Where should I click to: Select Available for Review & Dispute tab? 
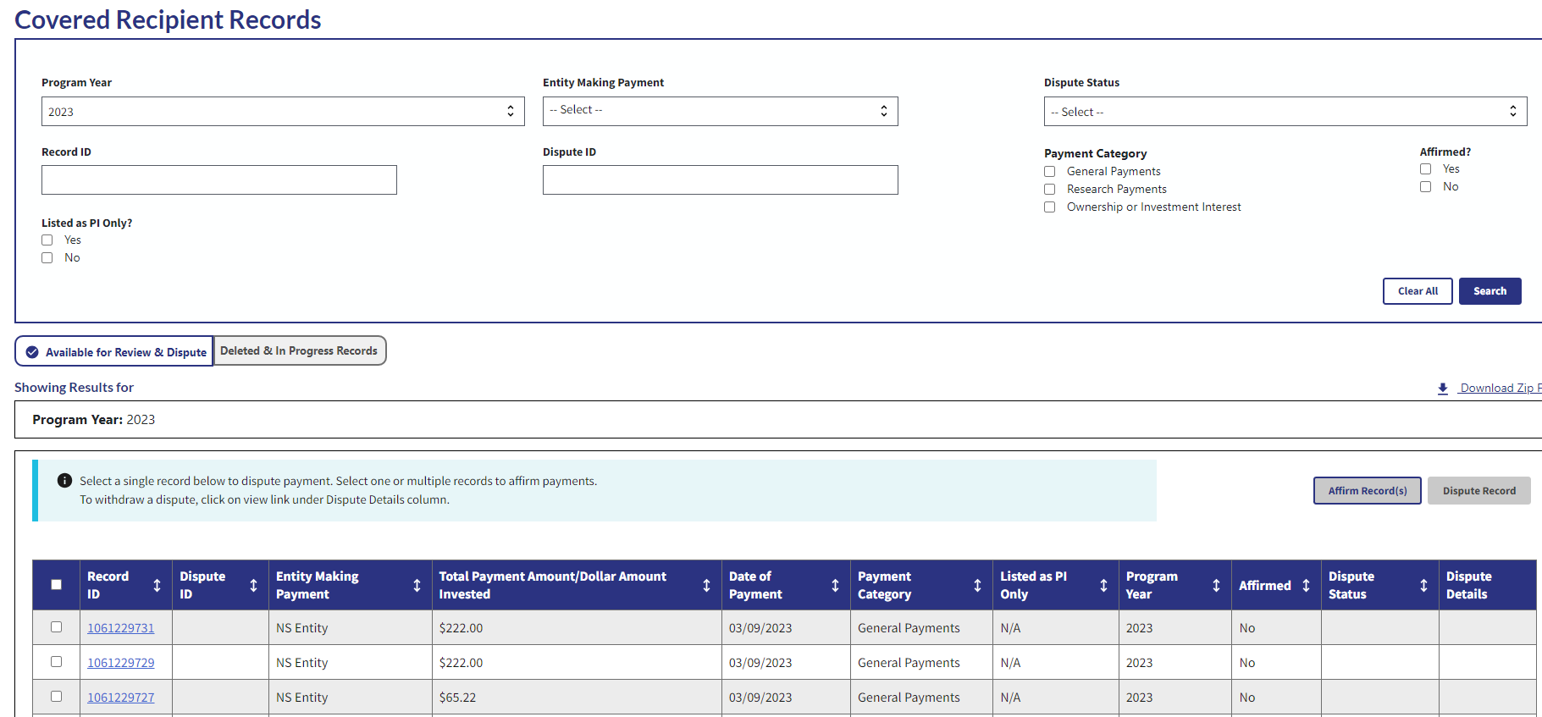pyautogui.click(x=115, y=352)
